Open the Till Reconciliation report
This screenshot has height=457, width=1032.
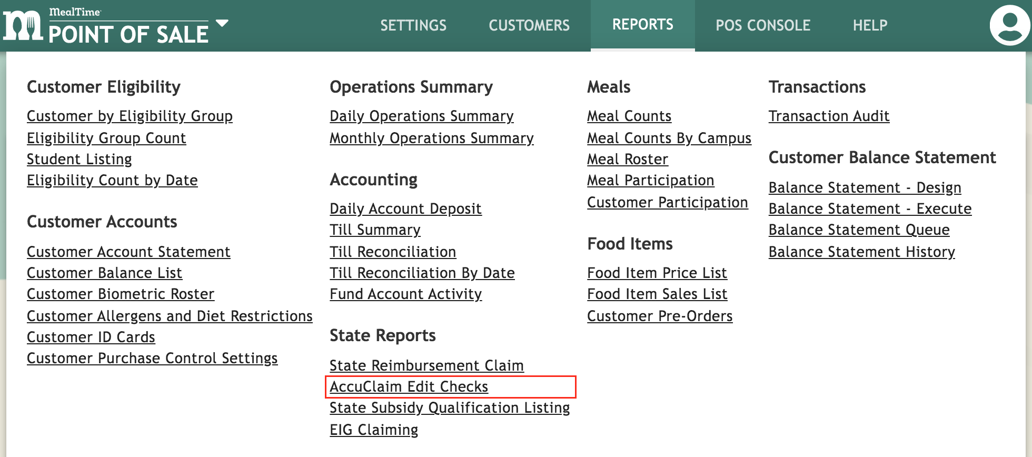click(393, 252)
